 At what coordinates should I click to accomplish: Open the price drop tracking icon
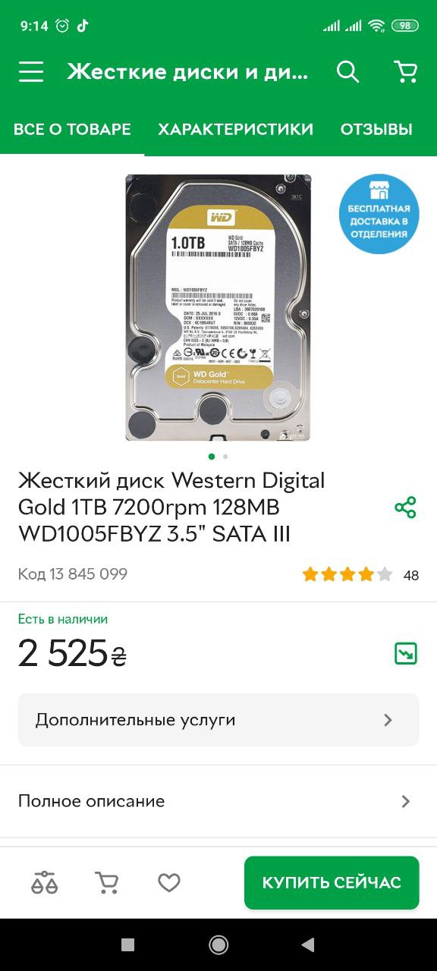[406, 653]
